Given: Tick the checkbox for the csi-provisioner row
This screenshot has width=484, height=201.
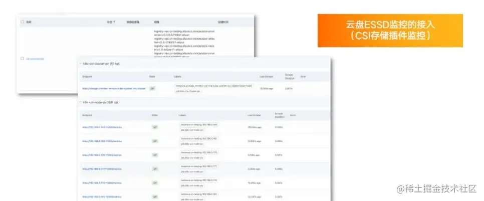Looking at the screenshot, I should pyautogui.click(x=22, y=58).
